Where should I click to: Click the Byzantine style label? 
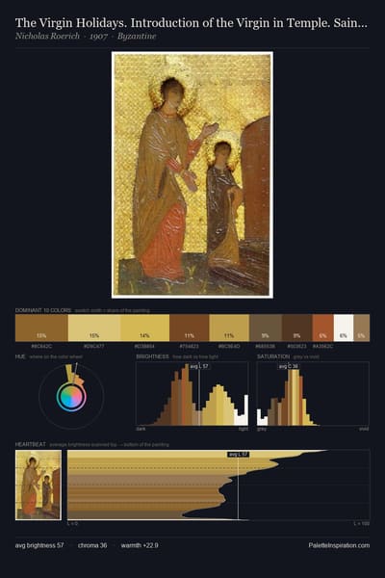click(x=137, y=37)
